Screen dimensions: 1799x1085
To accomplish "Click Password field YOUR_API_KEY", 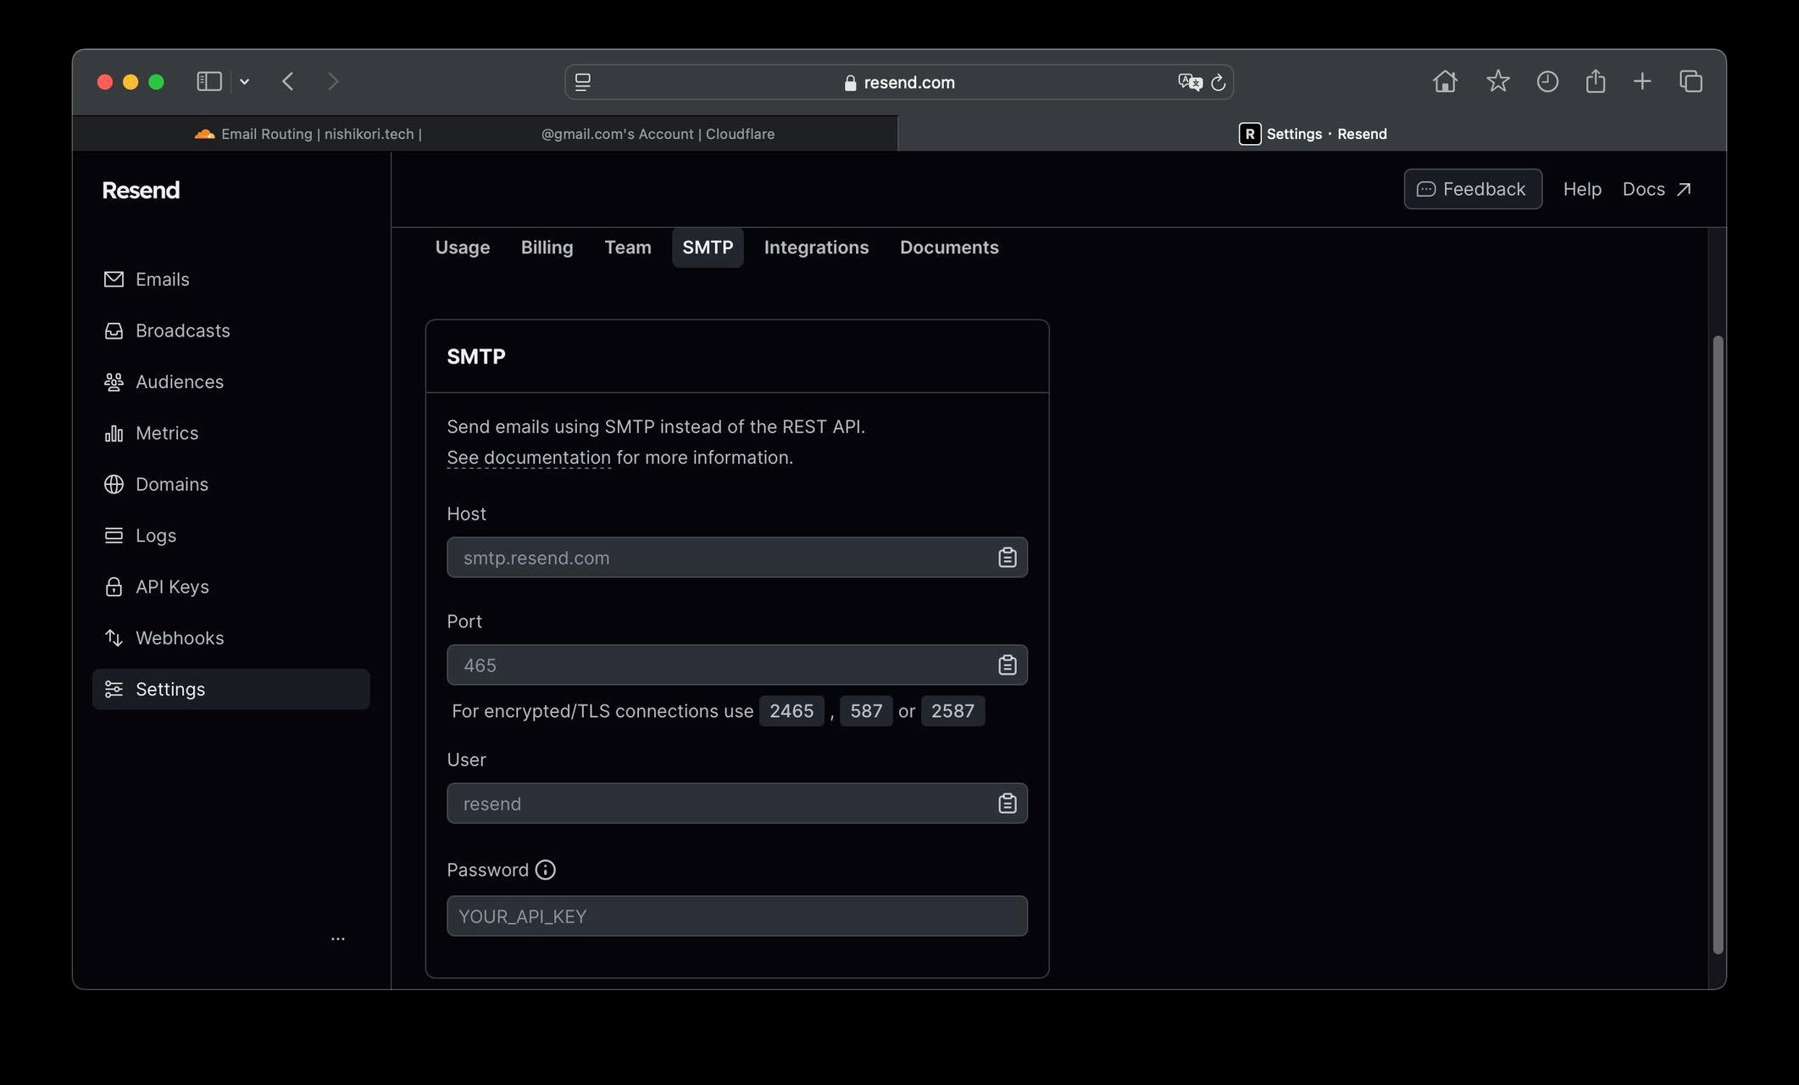I will coord(737,916).
